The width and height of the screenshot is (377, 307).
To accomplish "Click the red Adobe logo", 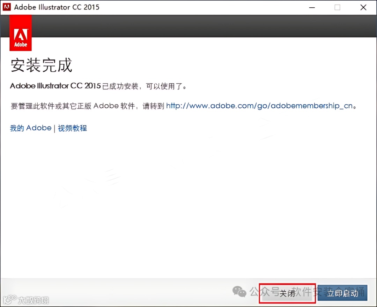I will click(x=21, y=33).
